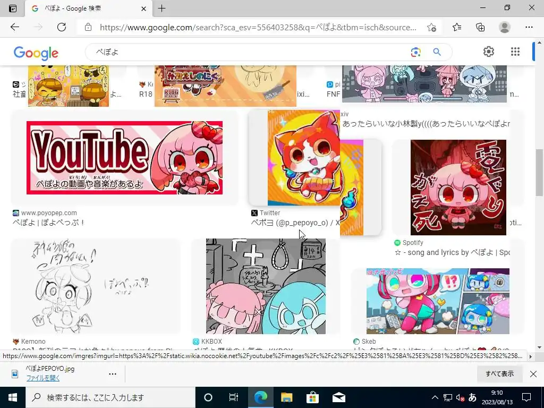Show hidden tray icons chevron
Screen dimensions: 544x408
(435, 397)
